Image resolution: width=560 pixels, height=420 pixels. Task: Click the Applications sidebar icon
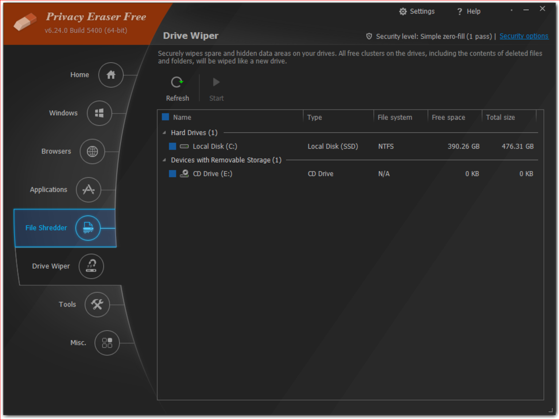pyautogui.click(x=88, y=190)
